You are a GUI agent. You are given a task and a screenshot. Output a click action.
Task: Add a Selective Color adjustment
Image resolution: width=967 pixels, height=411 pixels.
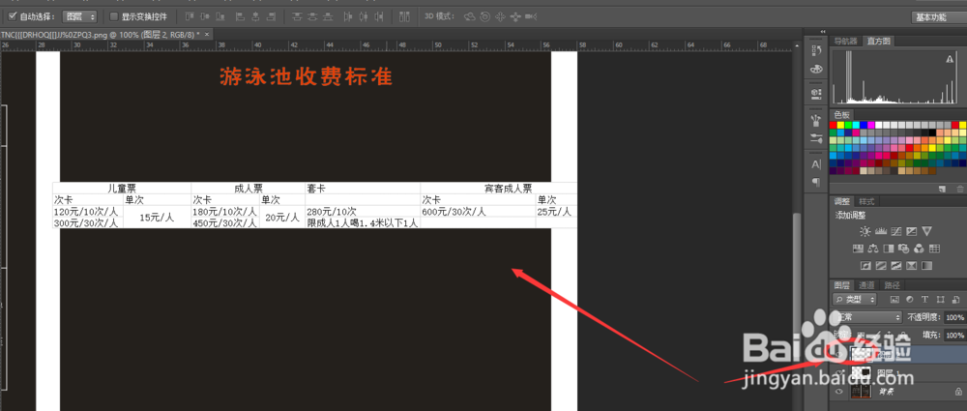(x=912, y=265)
